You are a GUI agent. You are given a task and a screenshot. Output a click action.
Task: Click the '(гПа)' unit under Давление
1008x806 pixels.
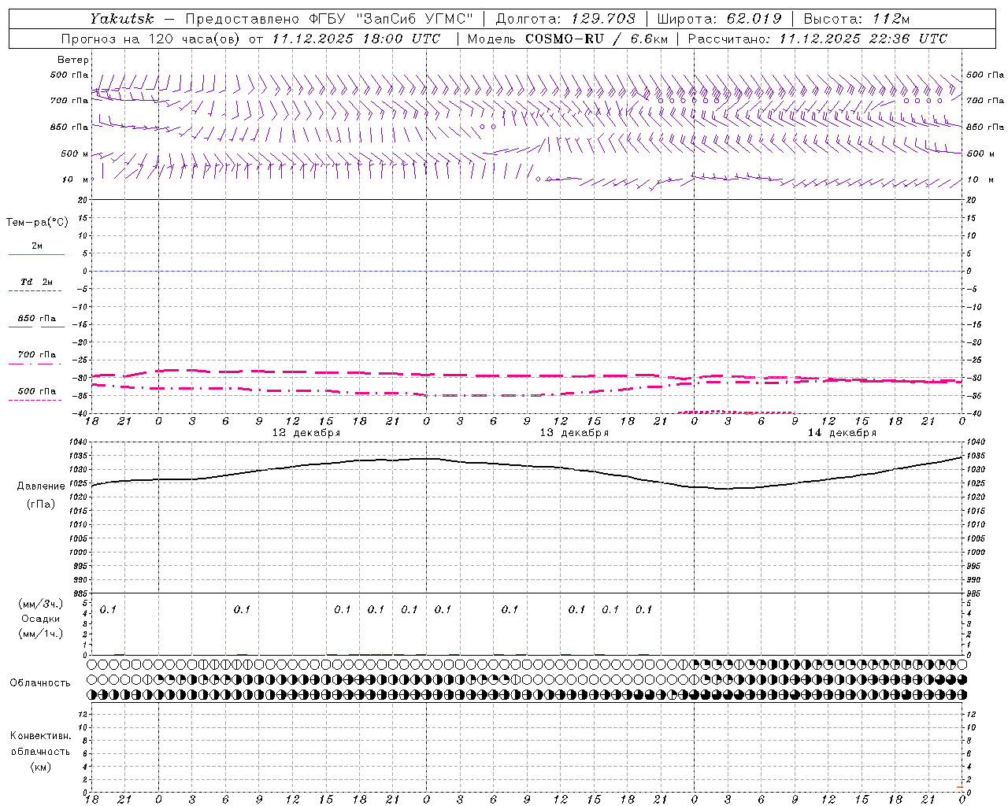41,504
